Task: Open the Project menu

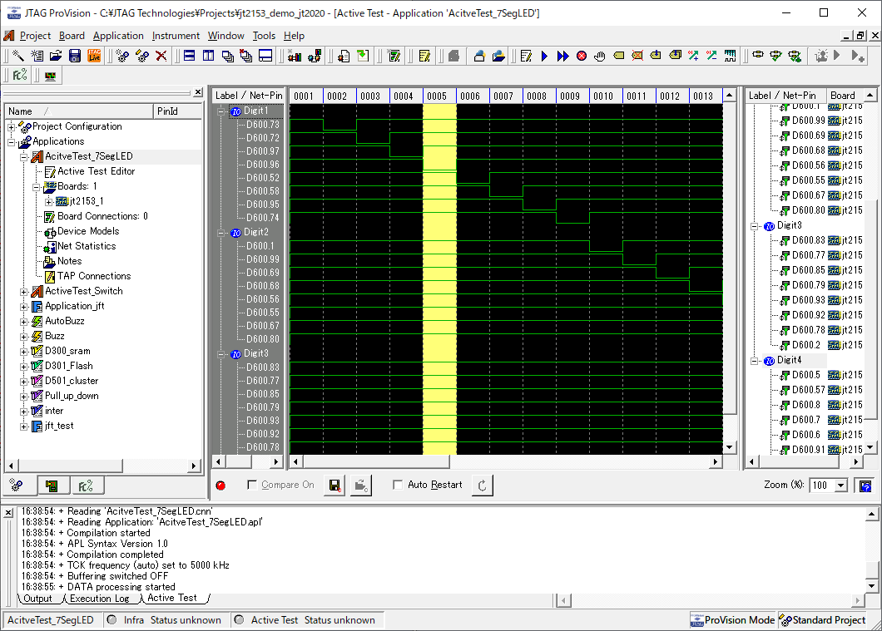Action: [35, 36]
